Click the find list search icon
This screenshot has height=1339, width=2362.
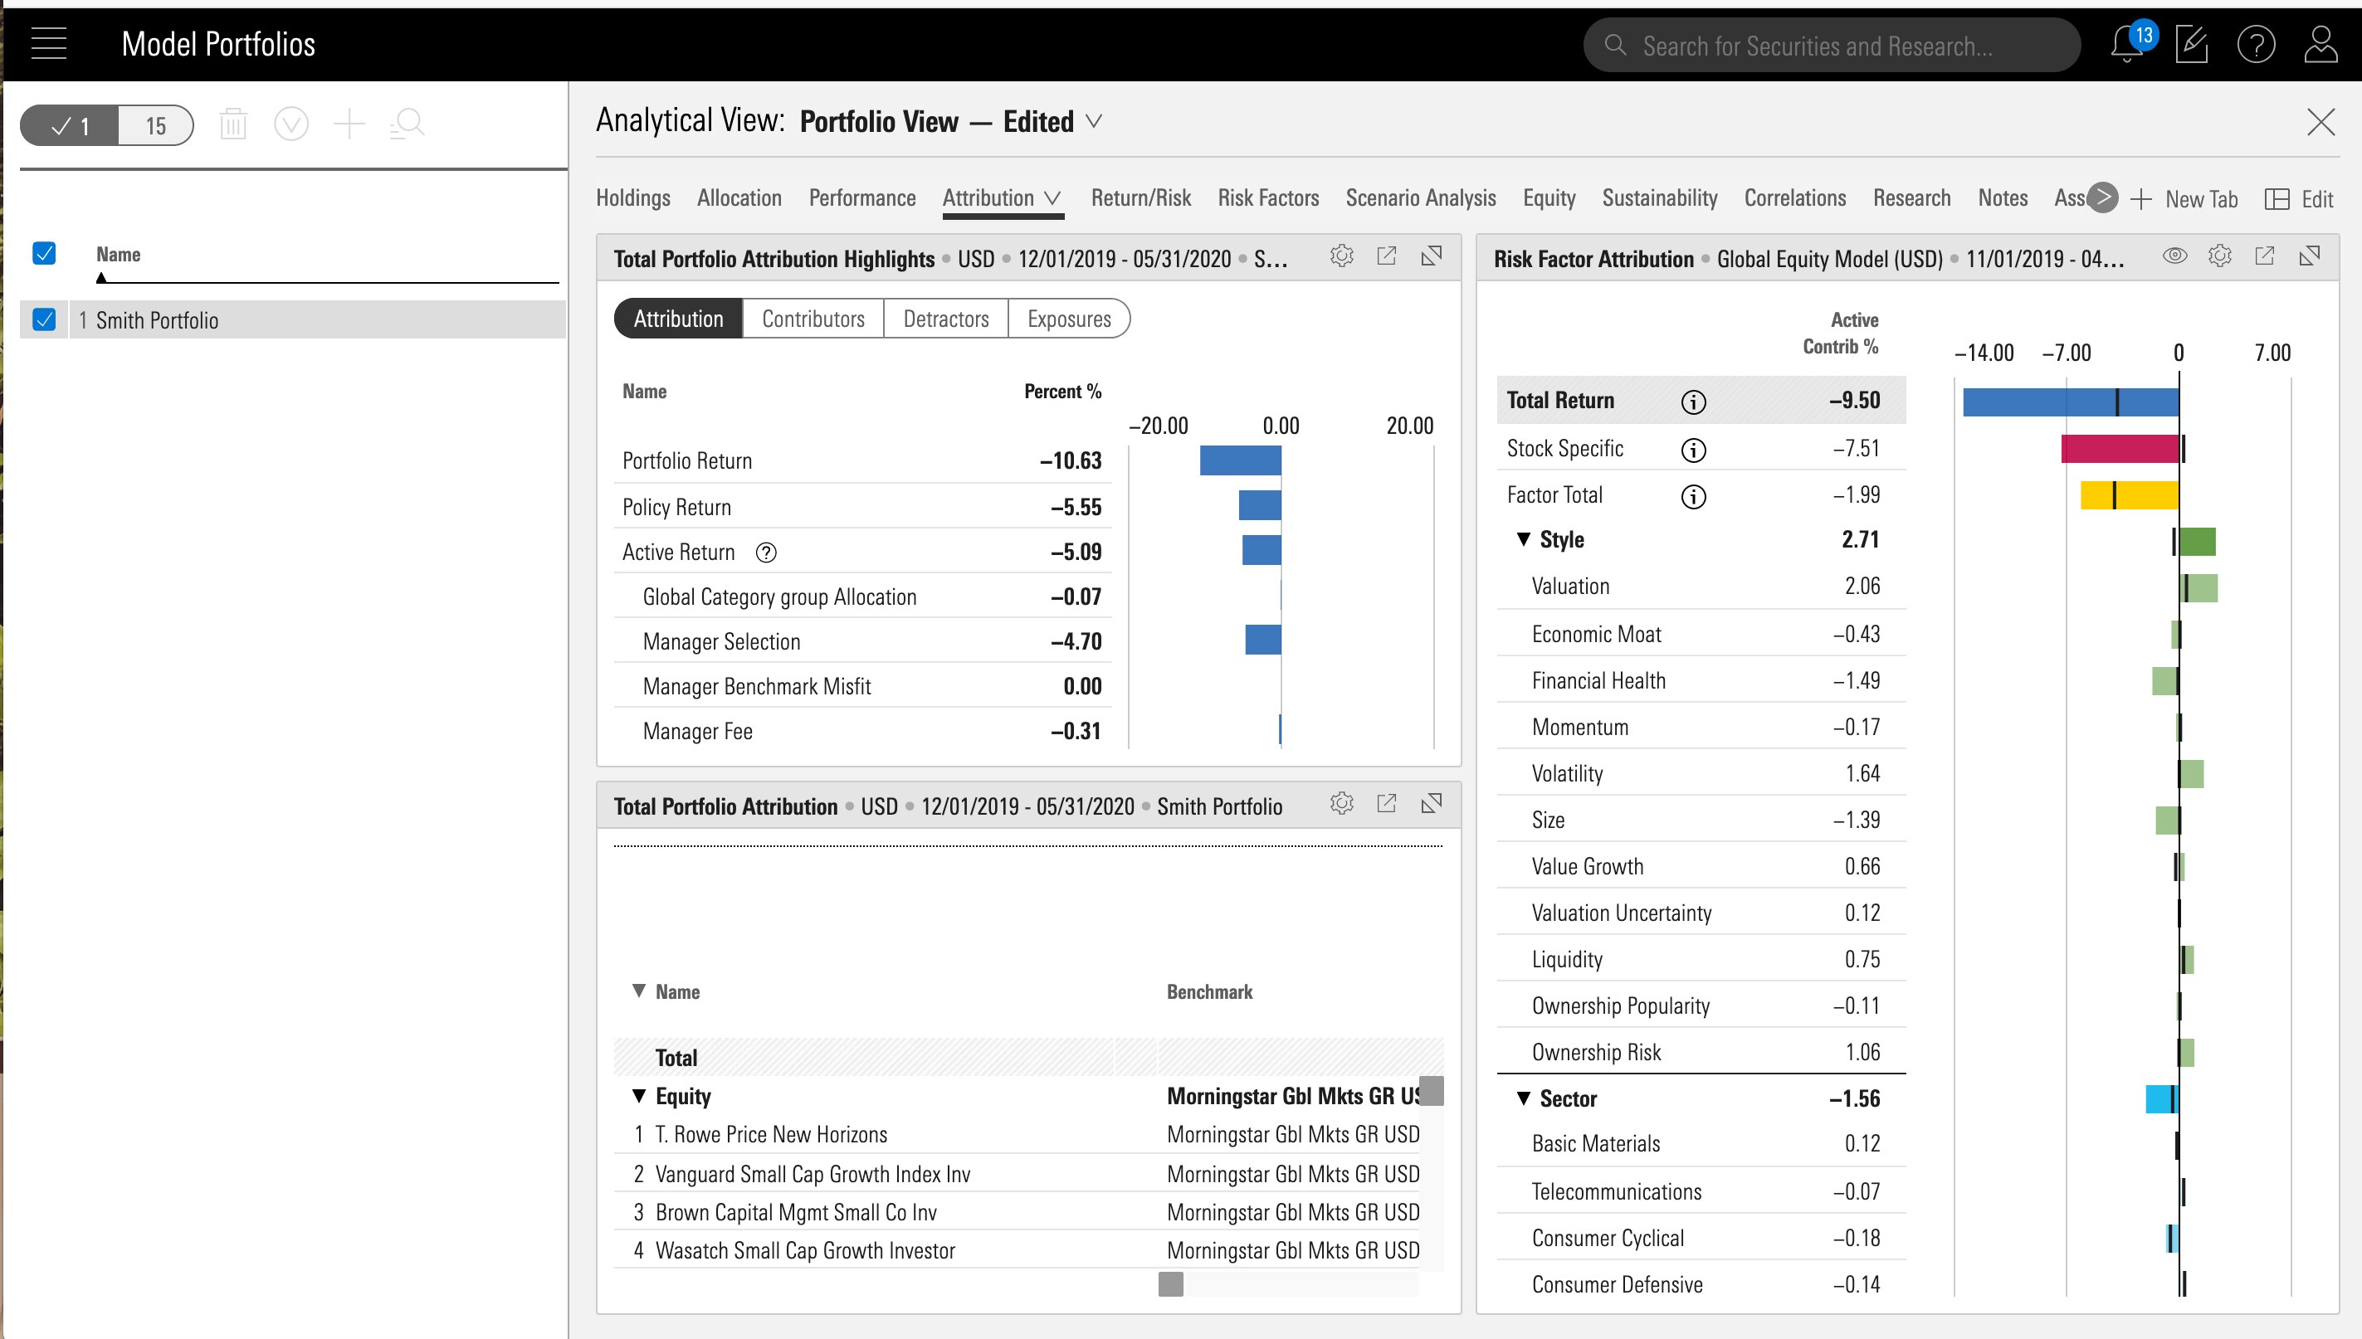tap(407, 124)
